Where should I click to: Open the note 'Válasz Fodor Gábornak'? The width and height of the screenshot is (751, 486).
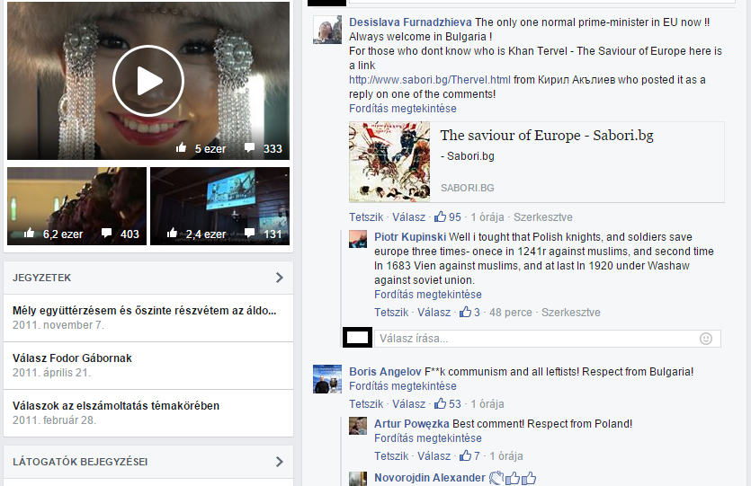tap(72, 358)
